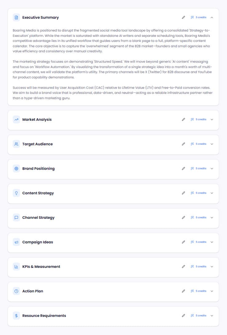The image size is (227, 335).
Task: Click the edit pencil beside Campaign Ideas
Action: pos(184,242)
